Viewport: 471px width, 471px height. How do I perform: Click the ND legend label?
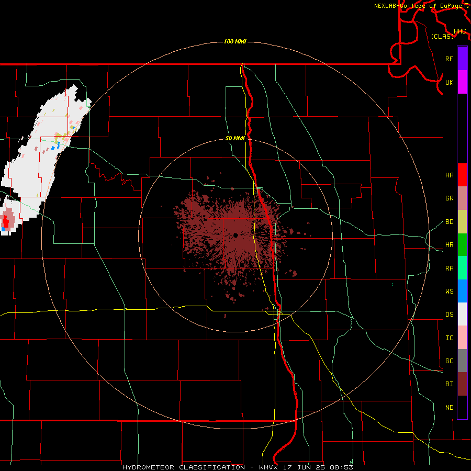(x=449, y=408)
